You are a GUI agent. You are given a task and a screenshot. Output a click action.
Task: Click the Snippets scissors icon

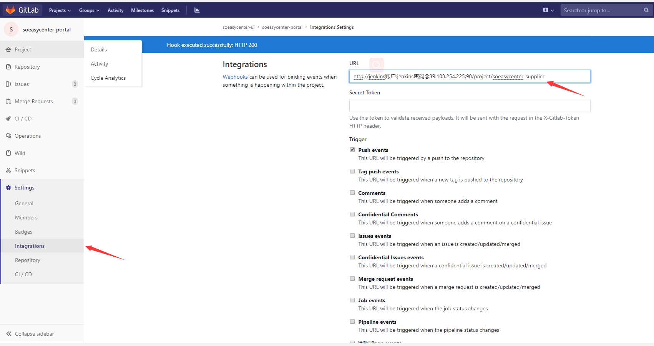coord(8,170)
